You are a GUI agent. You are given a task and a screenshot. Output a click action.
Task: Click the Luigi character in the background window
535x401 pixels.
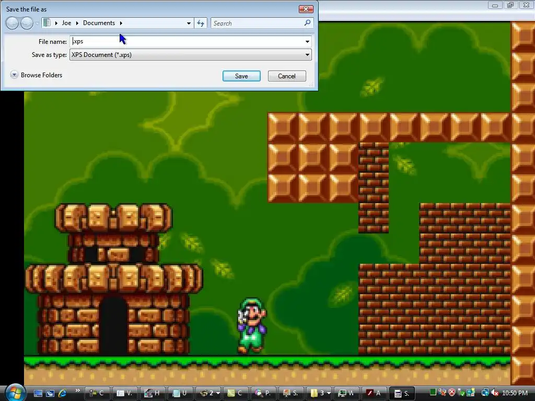tap(252, 326)
